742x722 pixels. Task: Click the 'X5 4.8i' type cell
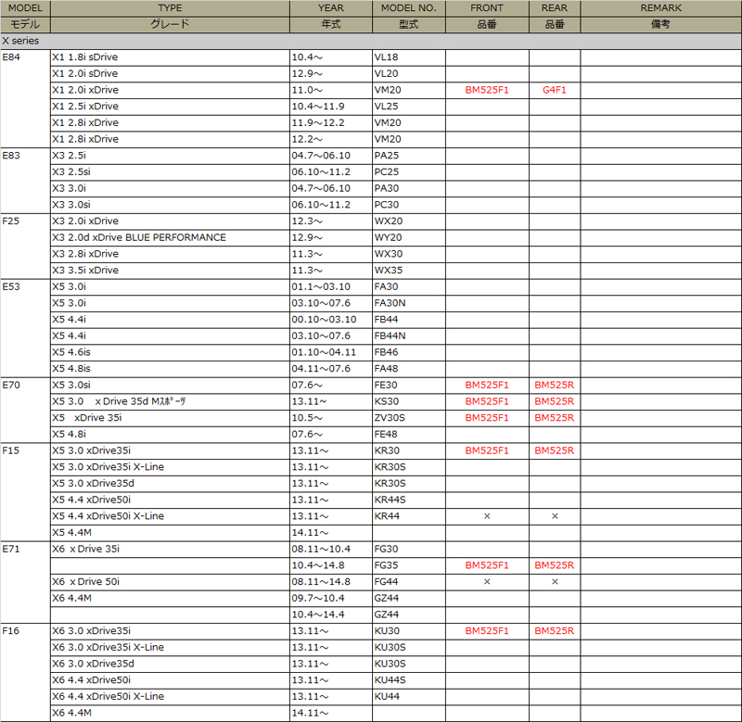[x=170, y=434]
